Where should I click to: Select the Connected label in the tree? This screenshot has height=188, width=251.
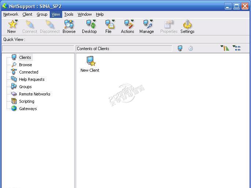(x=29, y=72)
